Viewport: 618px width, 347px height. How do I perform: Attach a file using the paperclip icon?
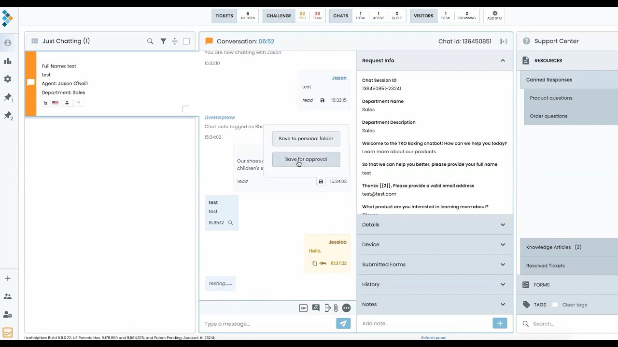[x=336, y=308]
